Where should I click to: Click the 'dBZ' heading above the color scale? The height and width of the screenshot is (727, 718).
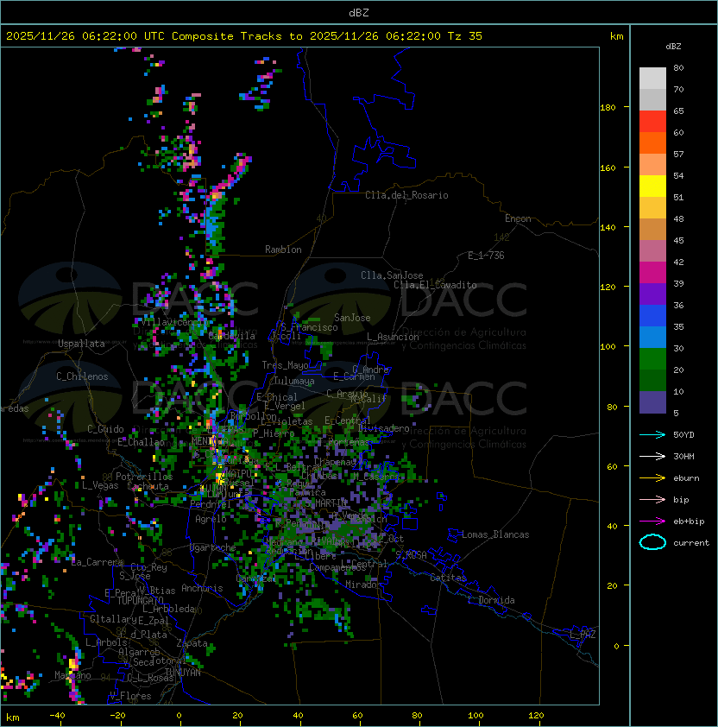(673, 47)
